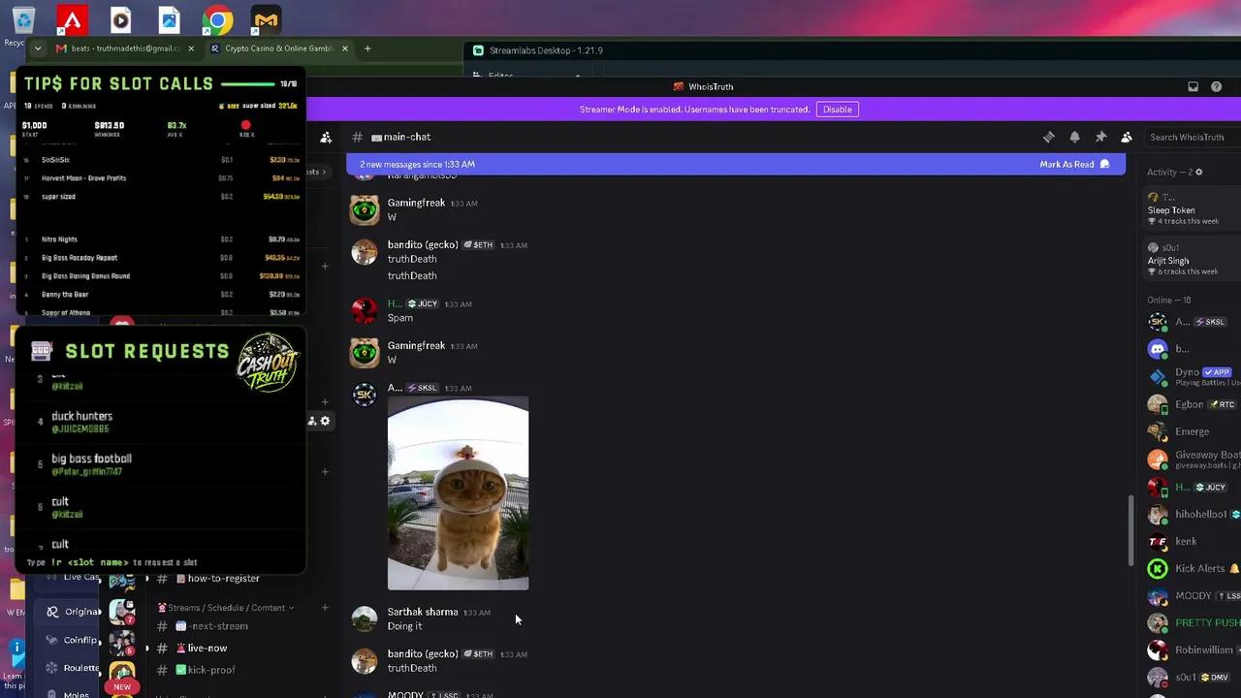Screen dimensions: 1241x698
Task: Open the image file icon on the desktop
Action: 169,20
